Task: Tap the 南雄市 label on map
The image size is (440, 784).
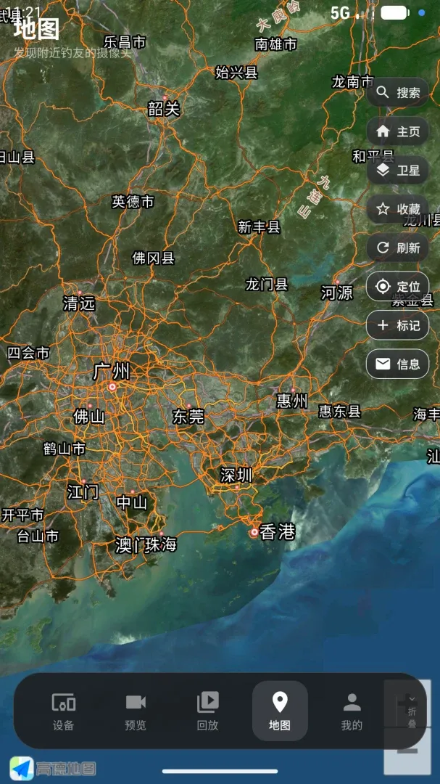Action: click(275, 44)
